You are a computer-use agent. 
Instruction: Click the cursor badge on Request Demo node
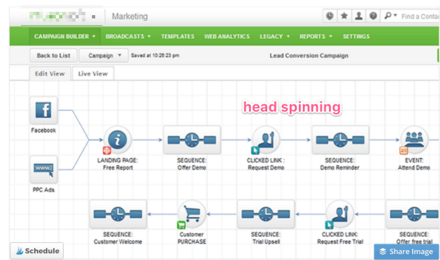click(255, 150)
